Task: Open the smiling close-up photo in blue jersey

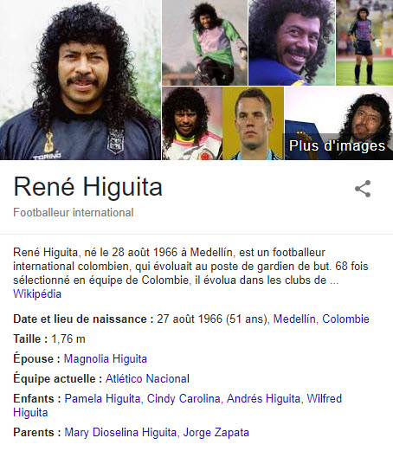Action: click(x=292, y=42)
